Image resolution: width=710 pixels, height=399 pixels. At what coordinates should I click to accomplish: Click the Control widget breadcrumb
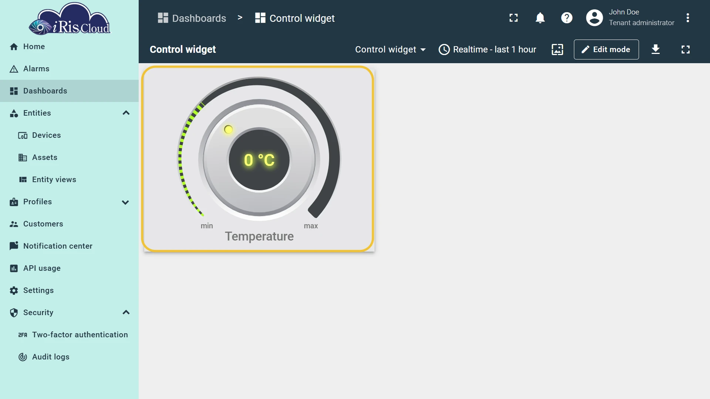(295, 18)
